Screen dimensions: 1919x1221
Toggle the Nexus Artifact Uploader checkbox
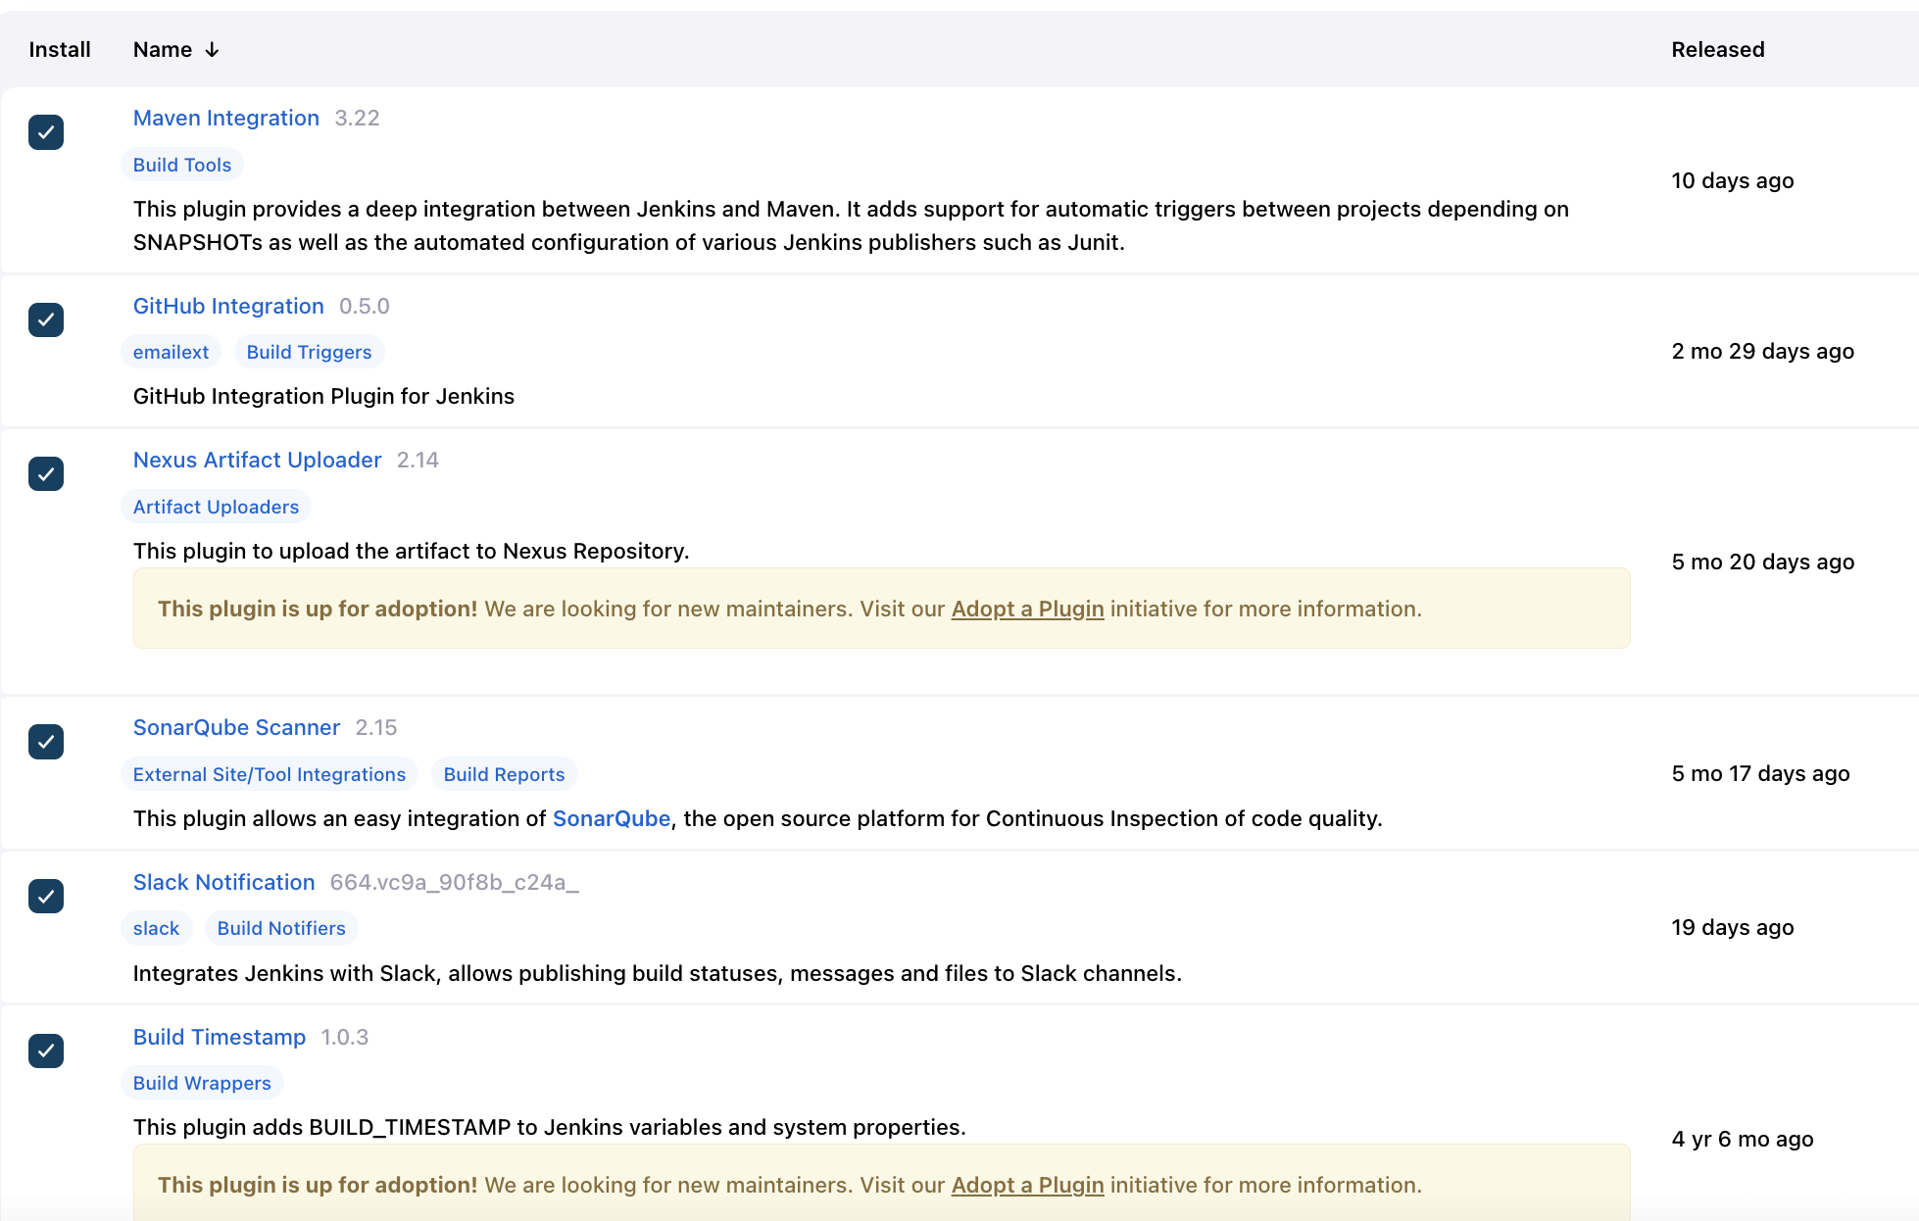pyautogui.click(x=46, y=474)
